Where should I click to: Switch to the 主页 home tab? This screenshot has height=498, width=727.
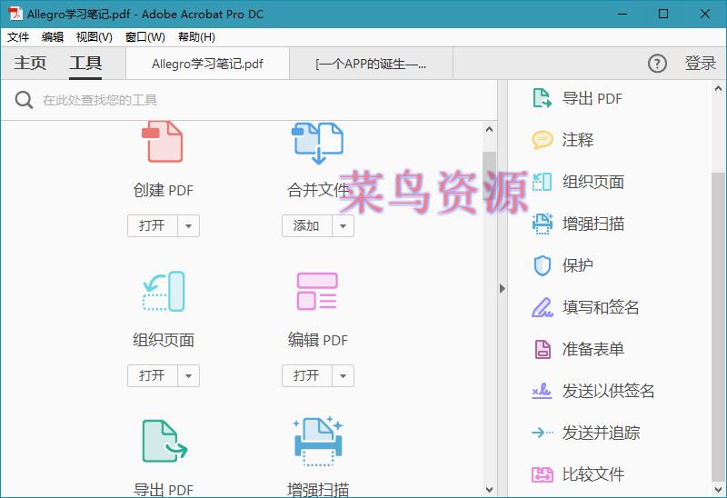(30, 64)
